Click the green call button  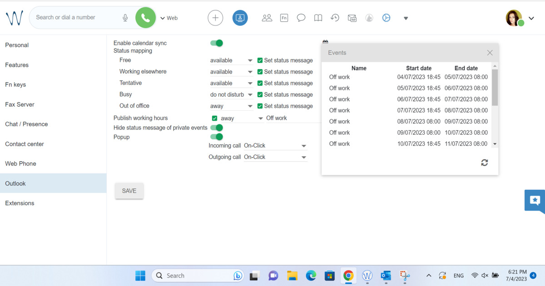(145, 18)
